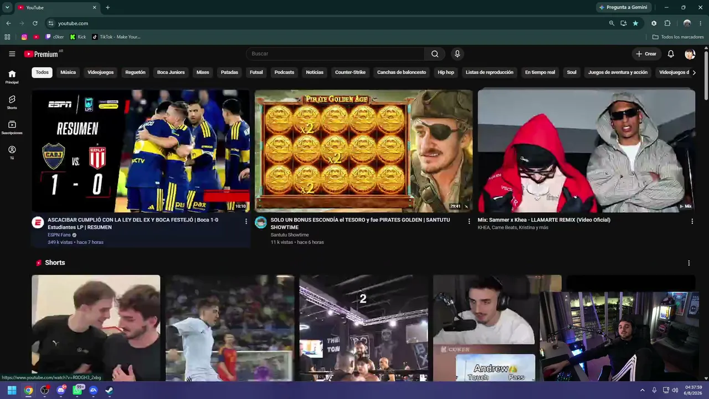The width and height of the screenshot is (709, 399).
Task: Open the account avatar menu
Action: (x=690, y=54)
